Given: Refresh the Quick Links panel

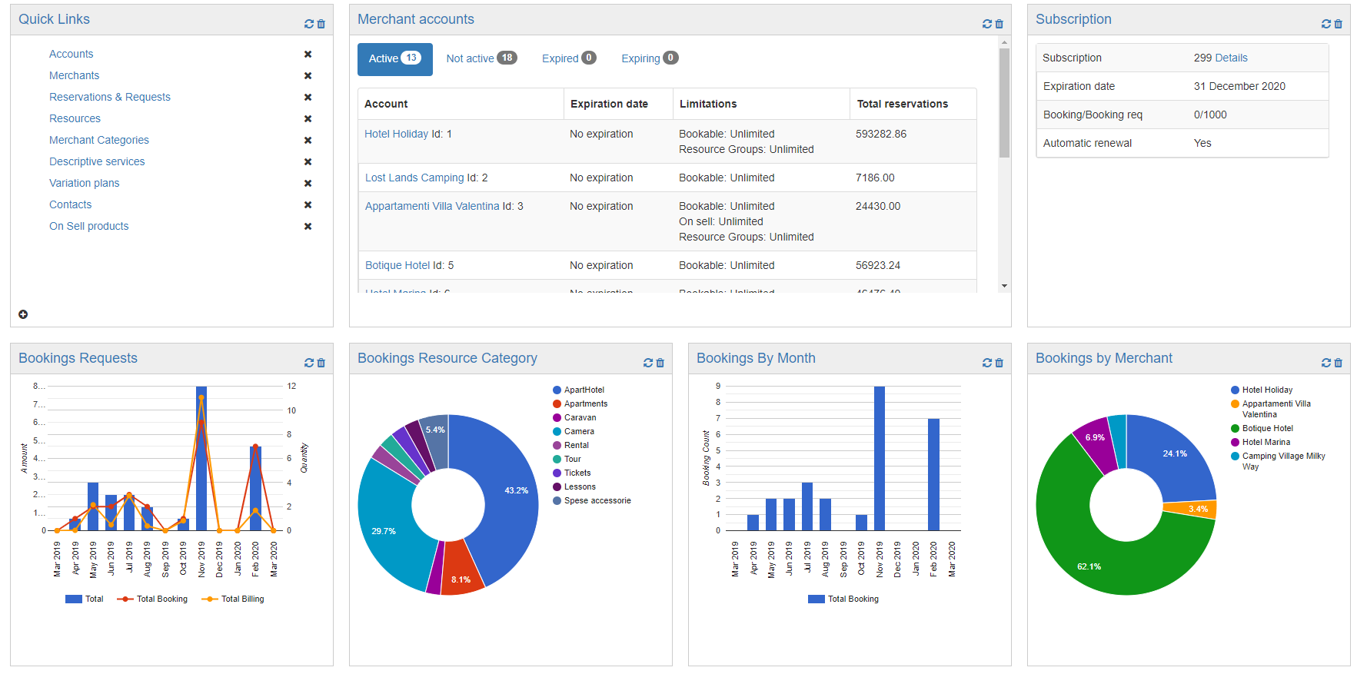Looking at the screenshot, I should tap(309, 24).
